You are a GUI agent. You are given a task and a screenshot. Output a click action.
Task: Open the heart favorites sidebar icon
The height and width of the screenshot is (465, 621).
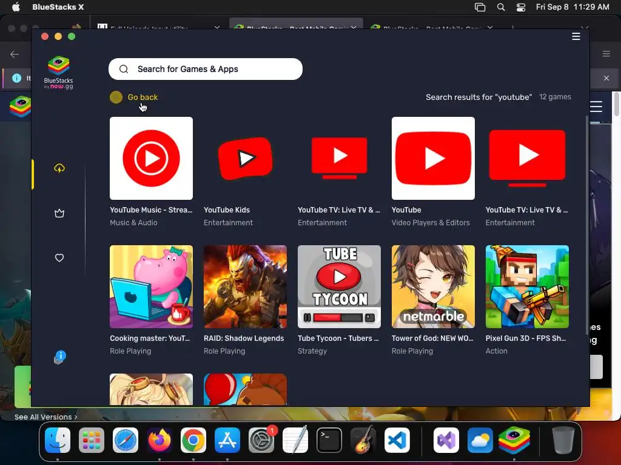(x=59, y=258)
